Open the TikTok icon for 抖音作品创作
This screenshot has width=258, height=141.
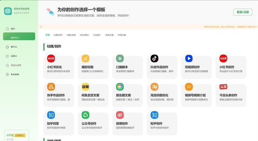[x=154, y=59]
